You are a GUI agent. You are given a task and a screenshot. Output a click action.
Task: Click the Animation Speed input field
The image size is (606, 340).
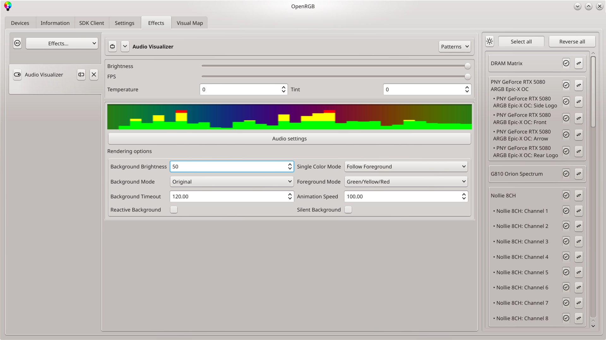[x=406, y=196]
